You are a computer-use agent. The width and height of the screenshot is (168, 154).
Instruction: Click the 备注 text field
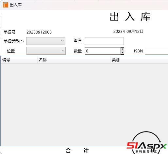104,41
